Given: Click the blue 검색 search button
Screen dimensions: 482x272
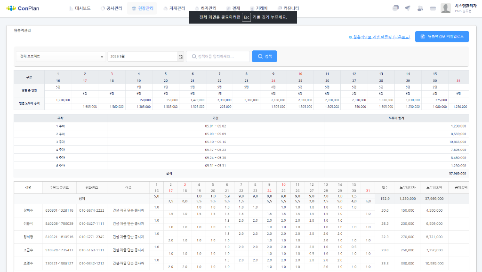Looking at the screenshot, I should click(x=265, y=56).
